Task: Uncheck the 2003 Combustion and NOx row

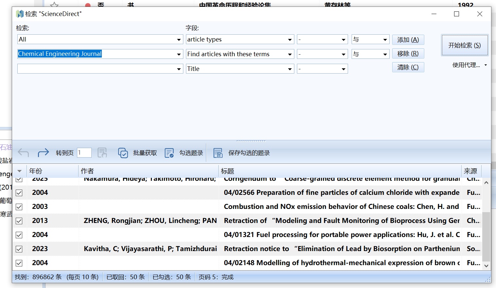Action: coord(19,207)
